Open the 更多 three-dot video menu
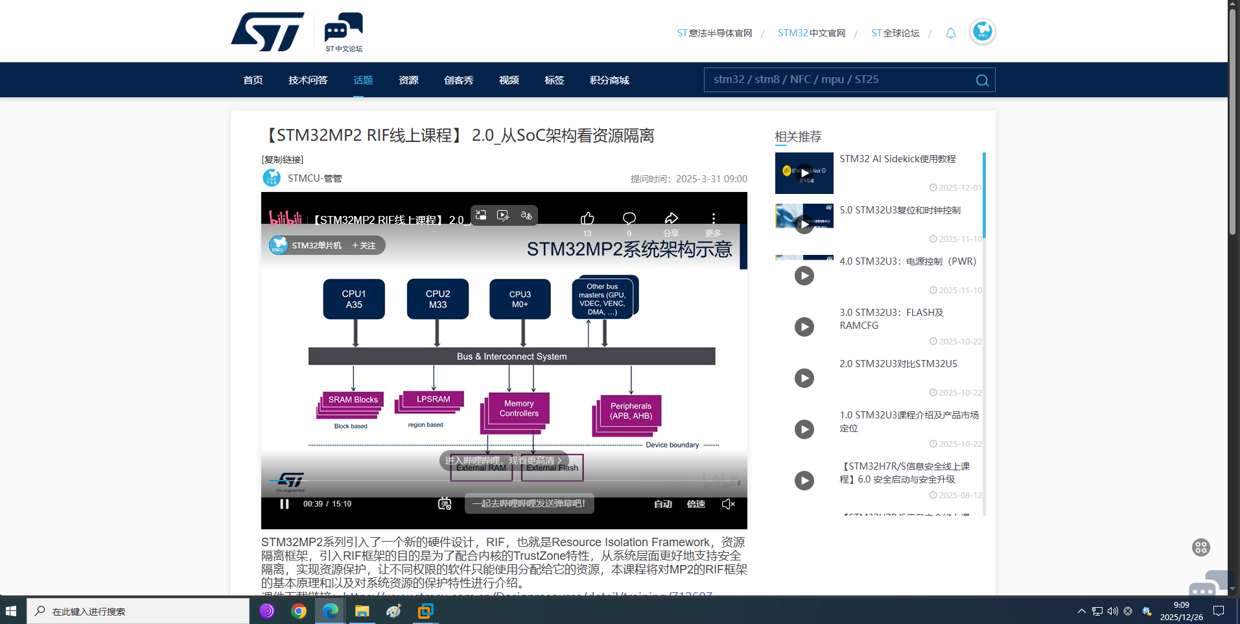1240x624 pixels. (x=713, y=219)
